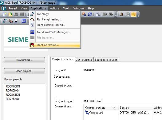This screenshot has width=162, height=120.
Task: Click the left-arrow import toolbar icon
Action: pyautogui.click(x=111, y=14)
